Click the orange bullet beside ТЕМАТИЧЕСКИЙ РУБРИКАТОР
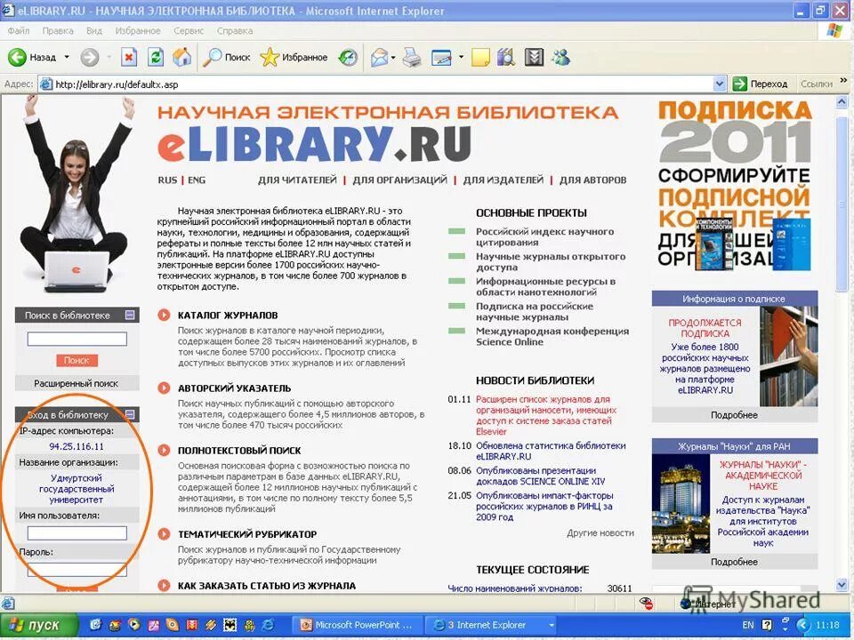 click(164, 534)
